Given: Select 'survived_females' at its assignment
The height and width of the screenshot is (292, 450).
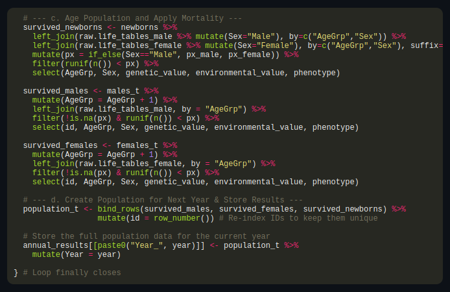Looking at the screenshot, I should [60, 145].
